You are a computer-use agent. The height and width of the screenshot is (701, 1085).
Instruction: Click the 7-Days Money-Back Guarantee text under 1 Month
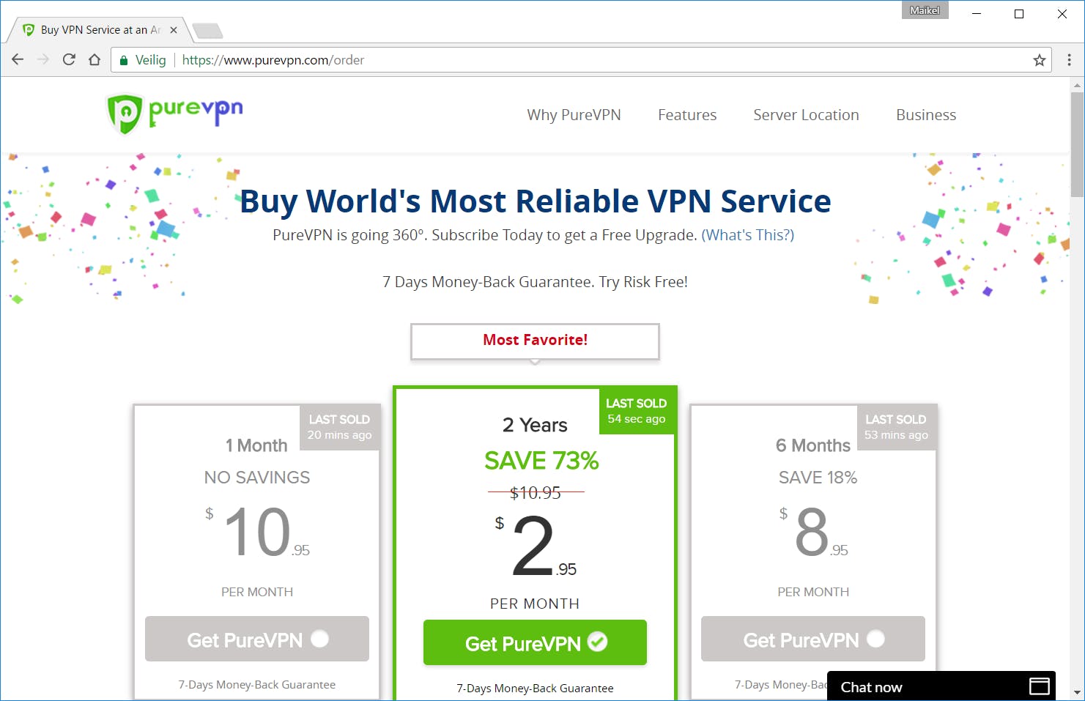pos(257,685)
